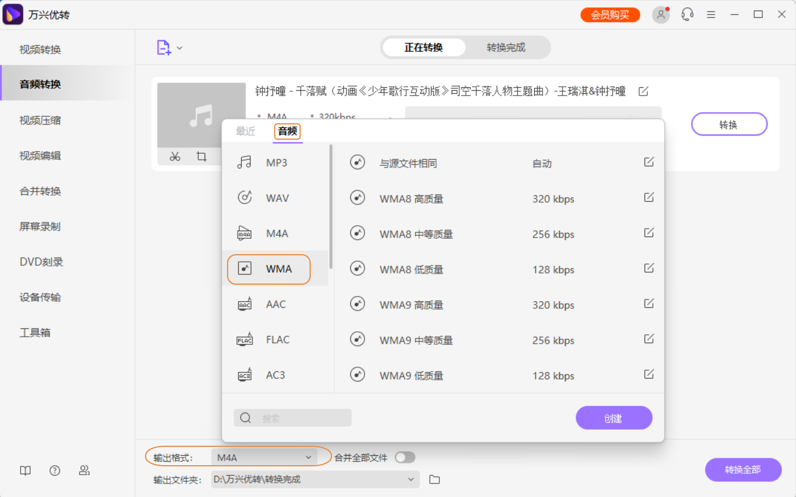
Task: Open the headset support icon in title bar
Action: (686, 14)
